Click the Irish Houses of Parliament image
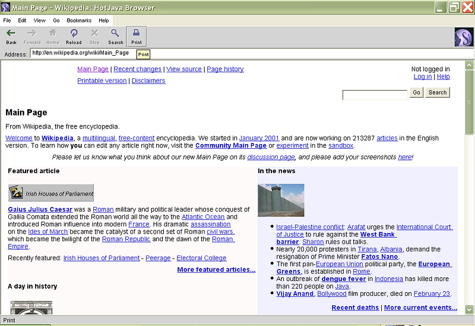The width and height of the screenshot is (475, 326). pyautogui.click(x=51, y=193)
